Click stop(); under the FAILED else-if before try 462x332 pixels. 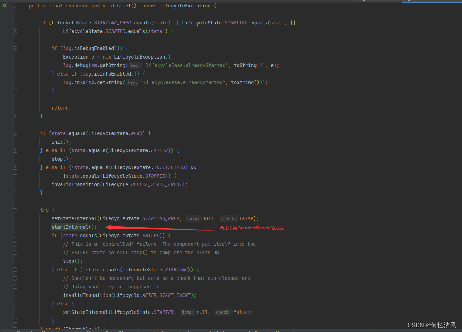(x=61, y=159)
